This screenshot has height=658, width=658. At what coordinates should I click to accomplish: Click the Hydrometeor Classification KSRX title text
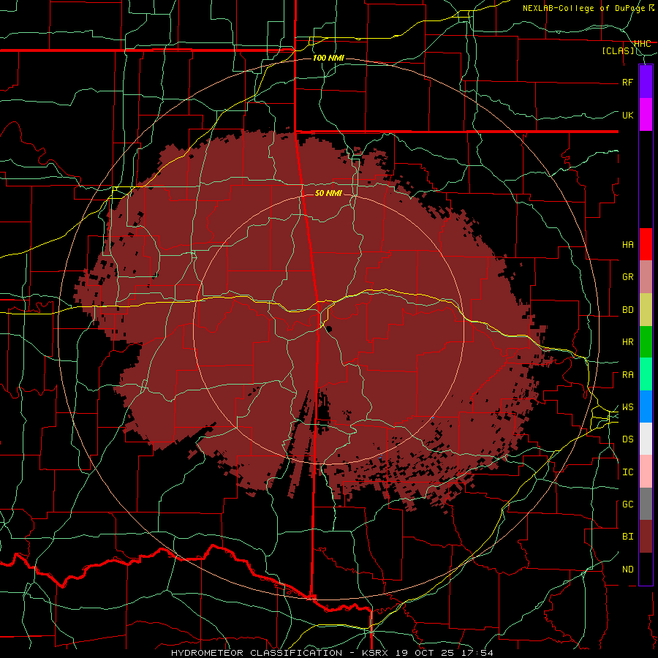[x=332, y=653]
